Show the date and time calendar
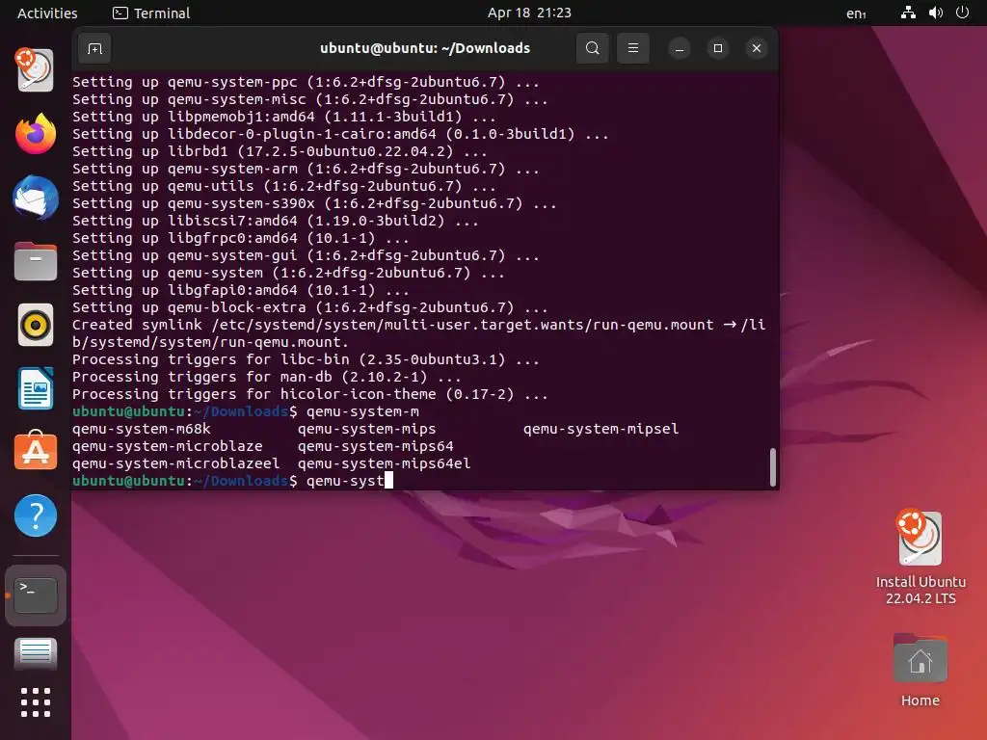 pyautogui.click(x=529, y=13)
